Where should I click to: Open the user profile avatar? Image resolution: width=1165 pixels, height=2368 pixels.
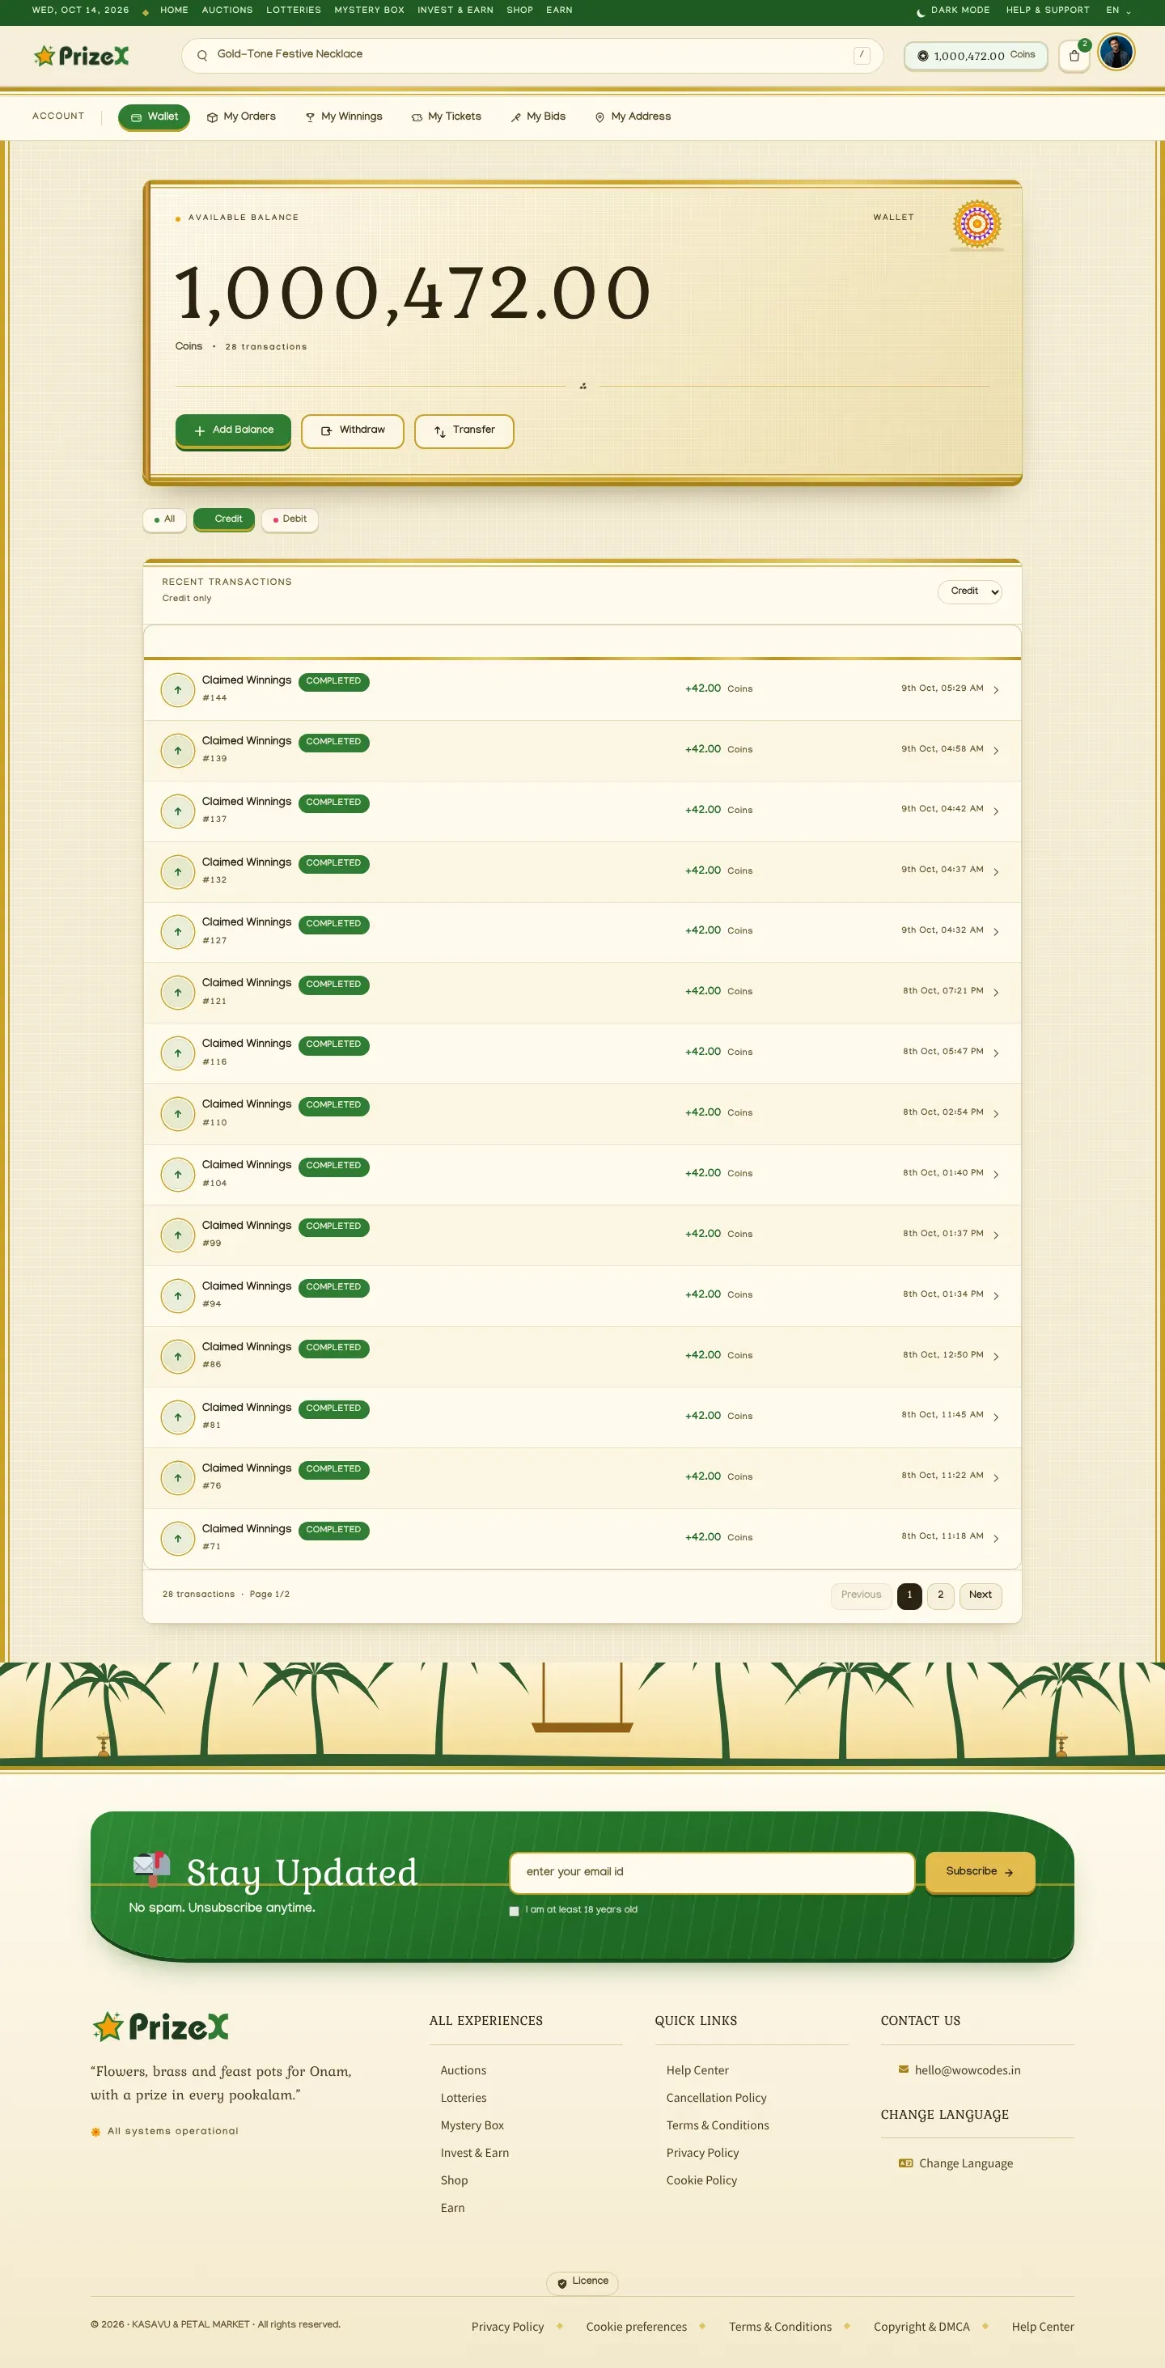click(x=1116, y=53)
